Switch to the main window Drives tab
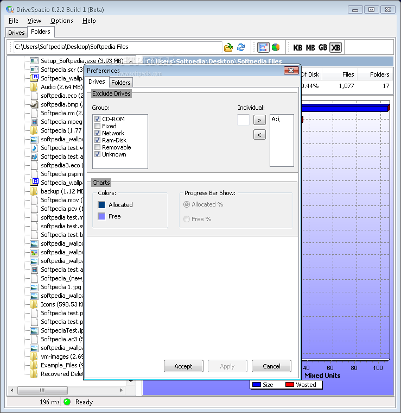This screenshot has width=401, height=413. point(16,33)
